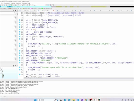The height and width of the screenshot is (101, 134).
Task: Switch to the Imports tab
Action: [120, 11]
